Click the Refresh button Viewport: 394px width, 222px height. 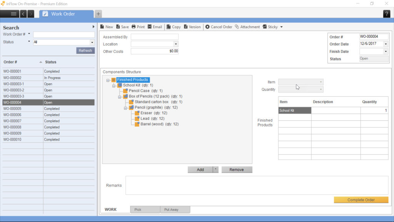click(85, 50)
